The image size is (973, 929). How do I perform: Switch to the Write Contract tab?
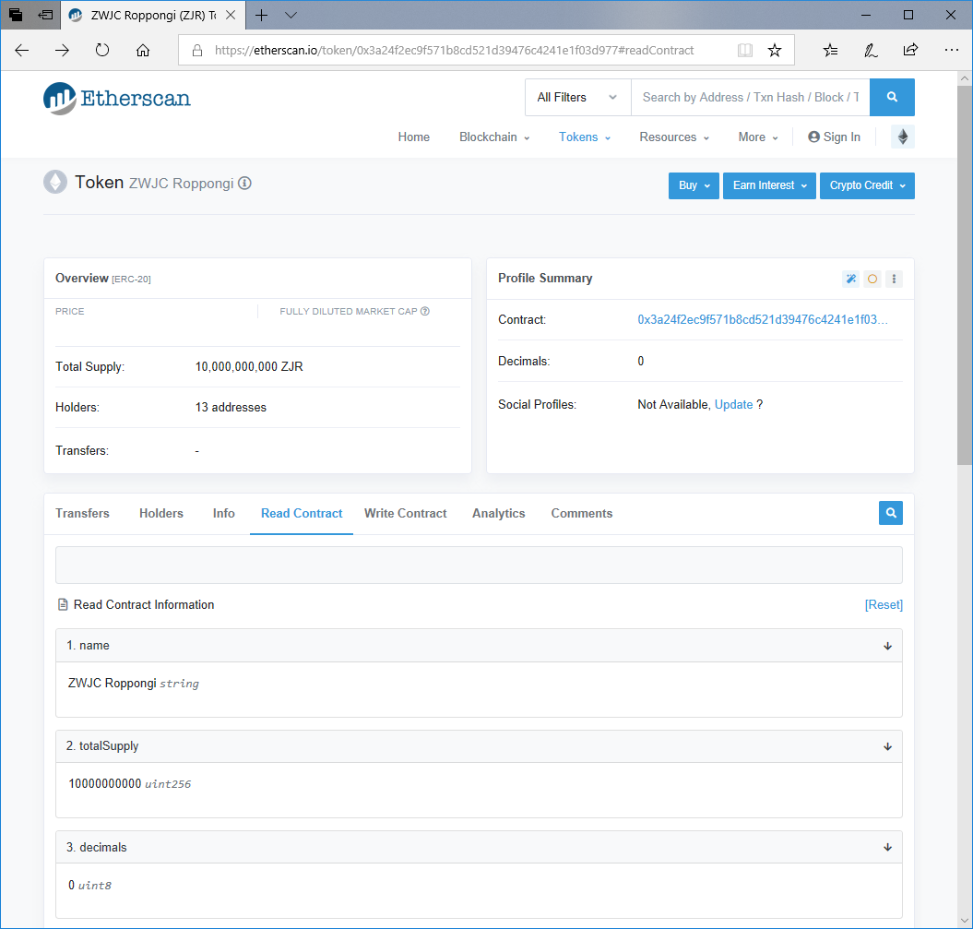[405, 513]
